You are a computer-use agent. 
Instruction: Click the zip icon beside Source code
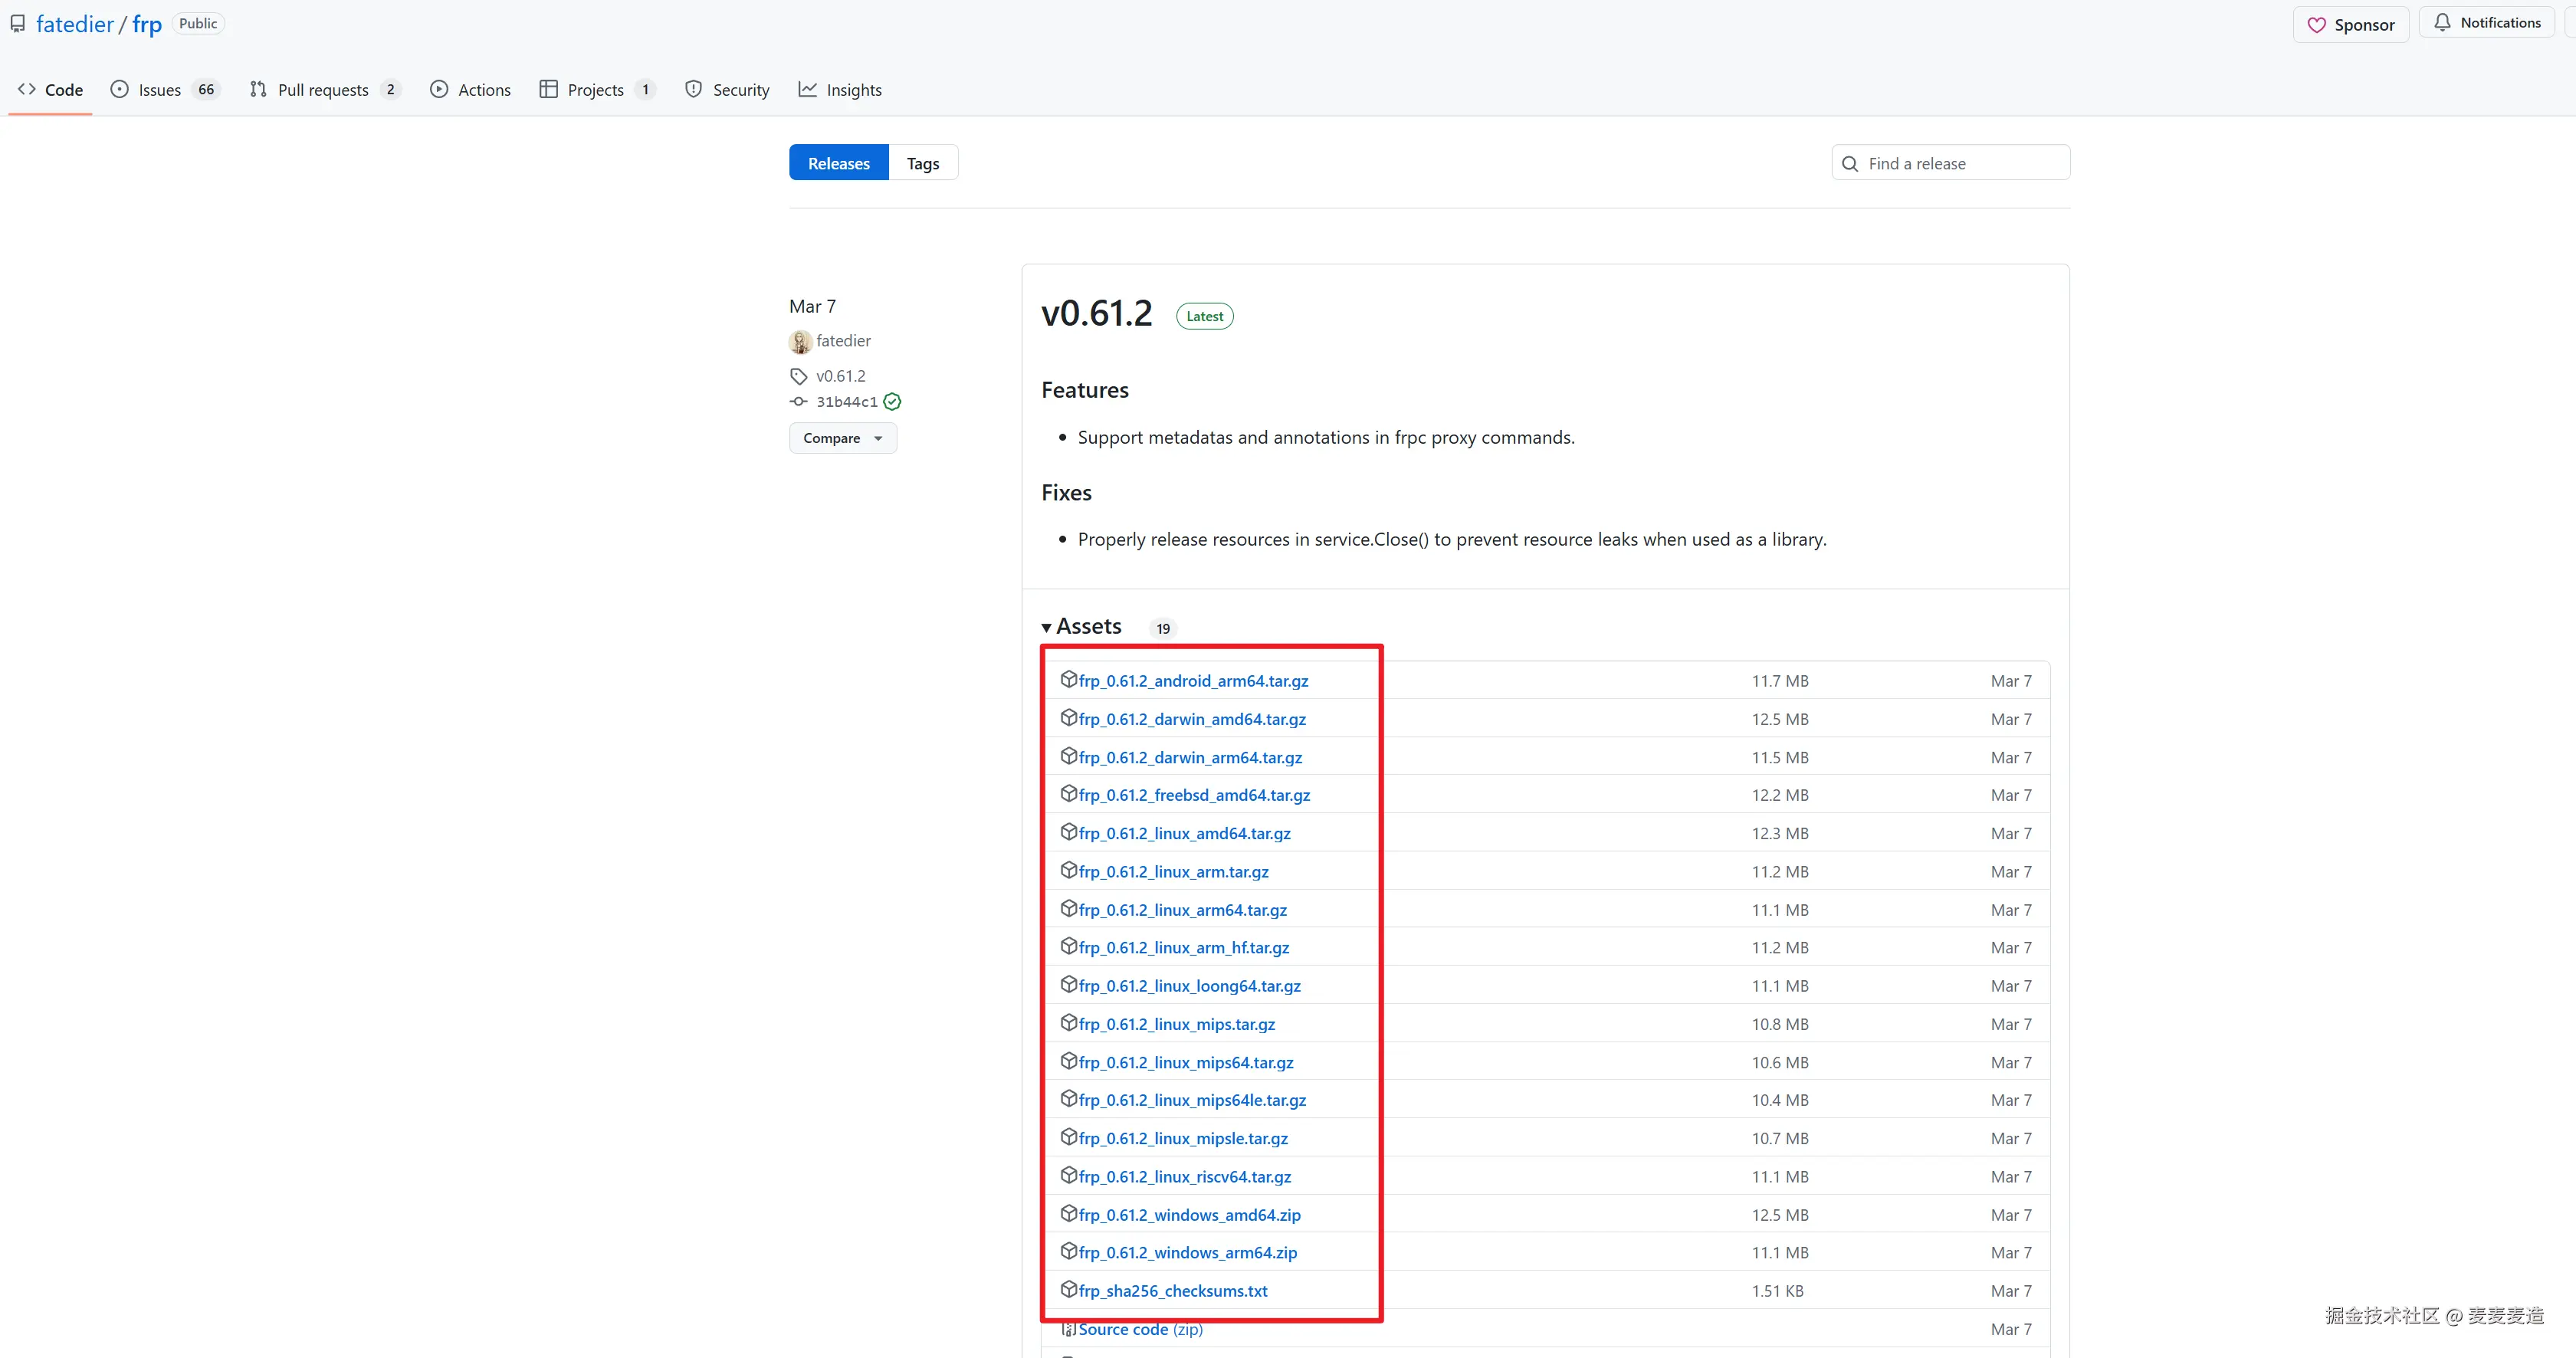pyautogui.click(x=1068, y=1329)
